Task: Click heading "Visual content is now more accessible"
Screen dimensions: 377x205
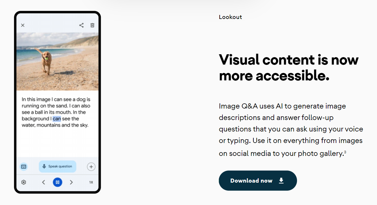Action: point(289,68)
